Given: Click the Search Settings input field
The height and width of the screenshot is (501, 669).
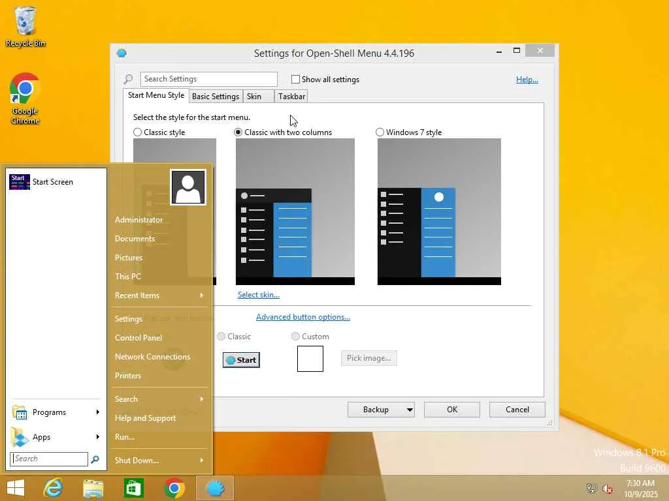Looking at the screenshot, I should pyautogui.click(x=209, y=79).
